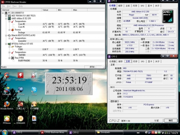Click the Fans PWM fan icon
Screen dimensions: 180x135
[12, 58]
